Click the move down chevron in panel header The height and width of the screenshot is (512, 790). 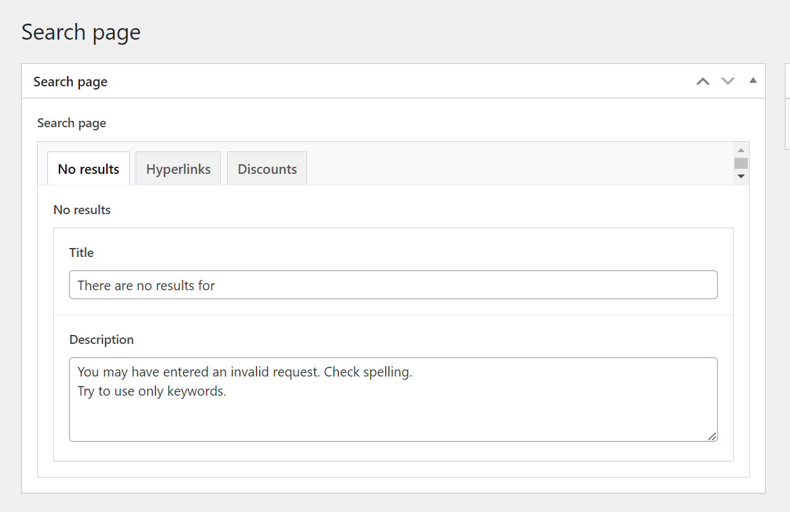pyautogui.click(x=728, y=81)
